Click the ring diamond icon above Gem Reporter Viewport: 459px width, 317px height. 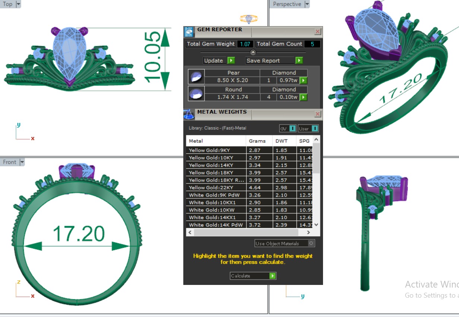pos(249,19)
